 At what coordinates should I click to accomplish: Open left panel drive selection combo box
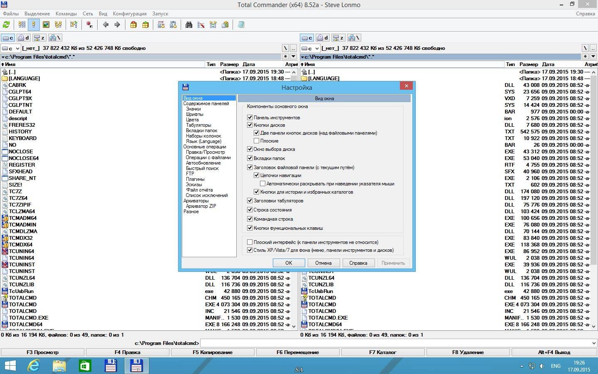coord(10,48)
